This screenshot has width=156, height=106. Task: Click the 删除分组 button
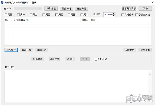pos(82,9)
